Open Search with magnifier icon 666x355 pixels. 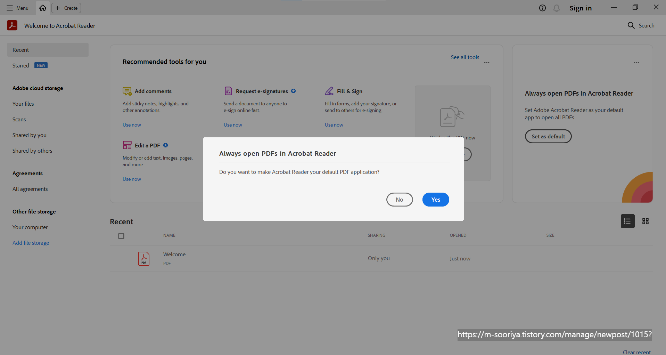[x=641, y=25]
